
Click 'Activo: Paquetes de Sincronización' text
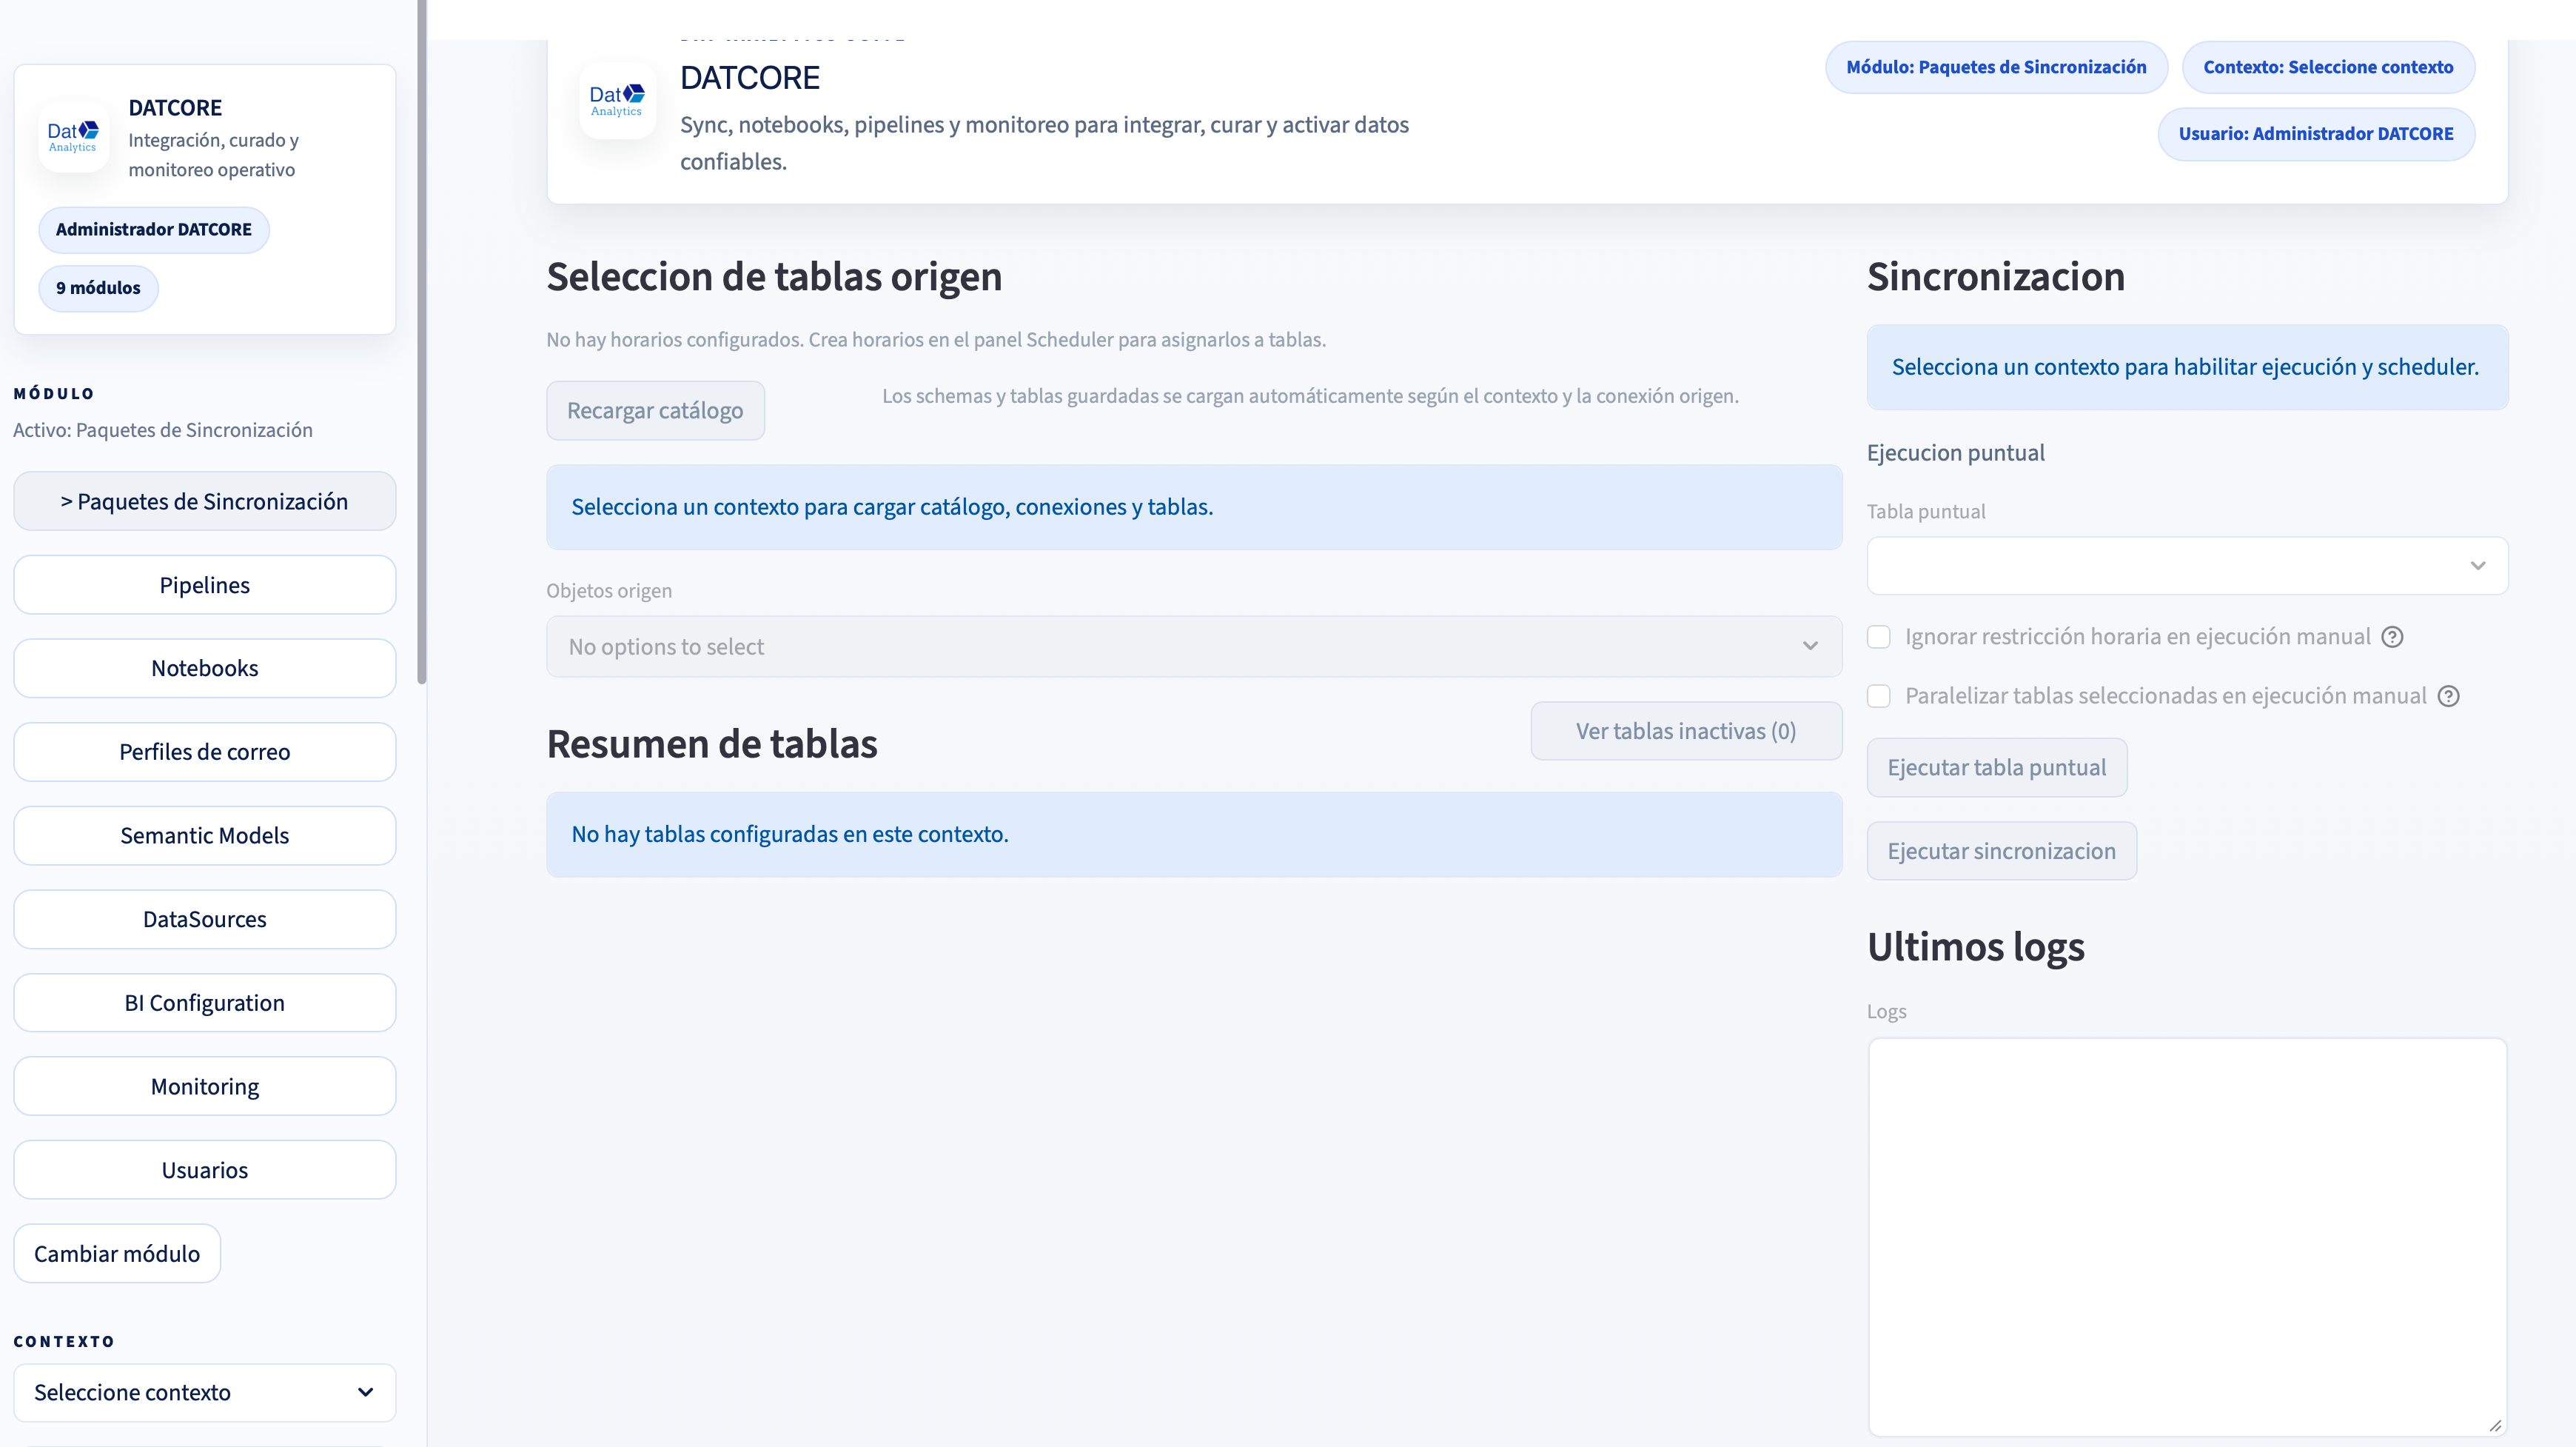tap(163, 430)
